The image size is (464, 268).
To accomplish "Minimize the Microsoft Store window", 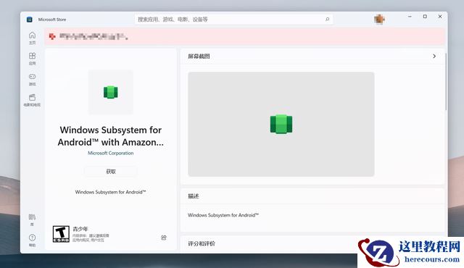I will pos(410,17).
